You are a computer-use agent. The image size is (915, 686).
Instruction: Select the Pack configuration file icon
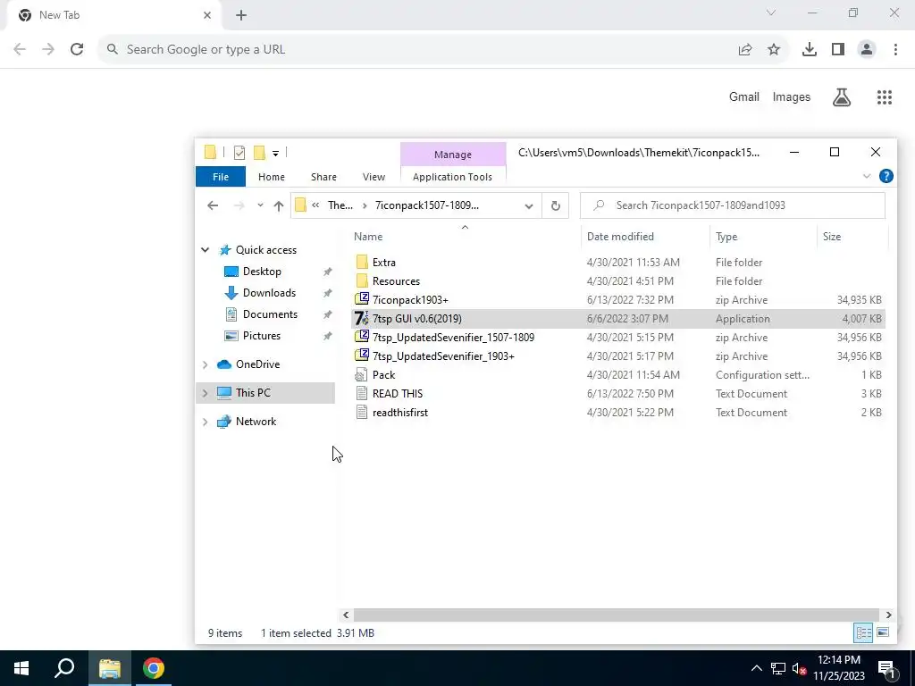362,374
